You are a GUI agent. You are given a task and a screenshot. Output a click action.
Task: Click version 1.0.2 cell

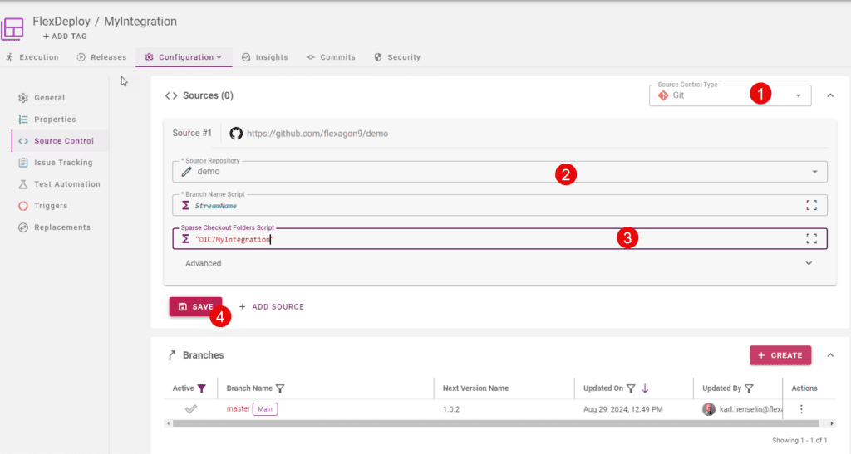click(x=451, y=409)
